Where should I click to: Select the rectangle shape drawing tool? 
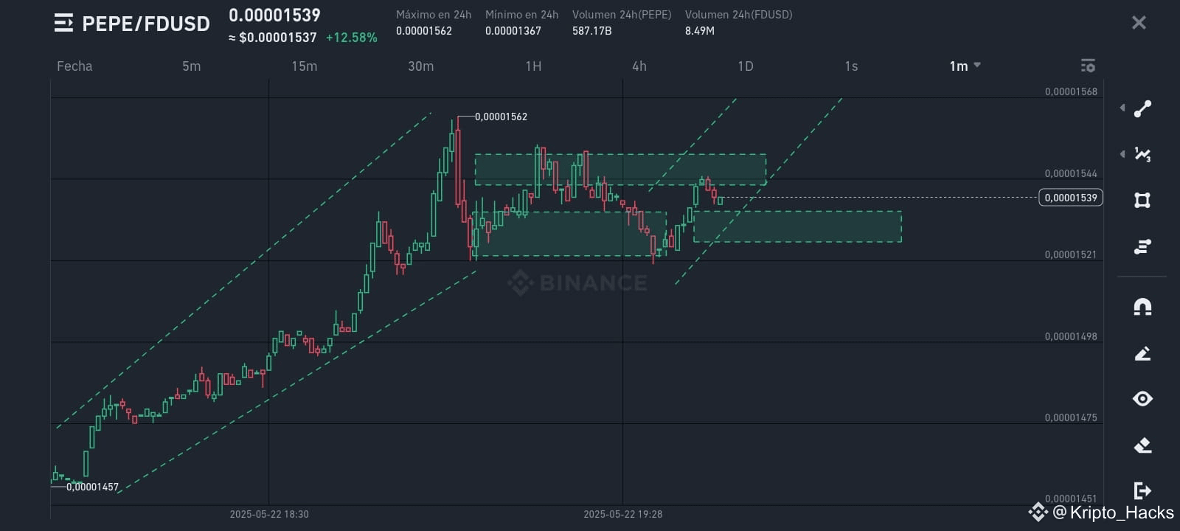tap(1142, 201)
